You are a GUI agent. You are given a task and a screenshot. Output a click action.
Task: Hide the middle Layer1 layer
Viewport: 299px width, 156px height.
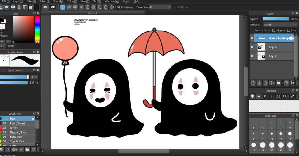point(252,47)
